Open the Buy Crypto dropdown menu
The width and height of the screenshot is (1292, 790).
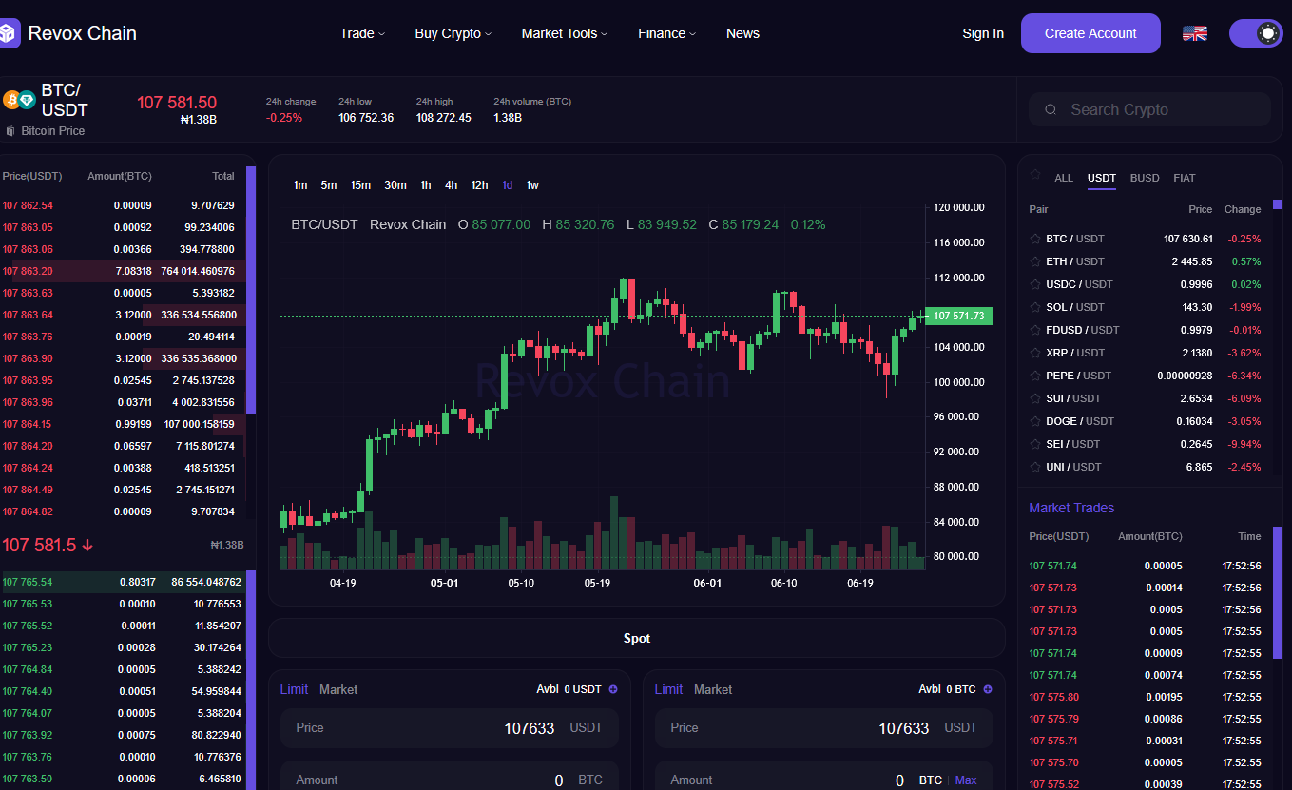(x=453, y=33)
